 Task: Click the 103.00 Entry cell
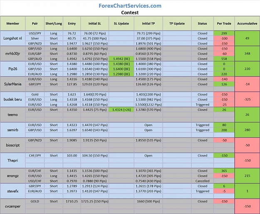pos(72,155)
